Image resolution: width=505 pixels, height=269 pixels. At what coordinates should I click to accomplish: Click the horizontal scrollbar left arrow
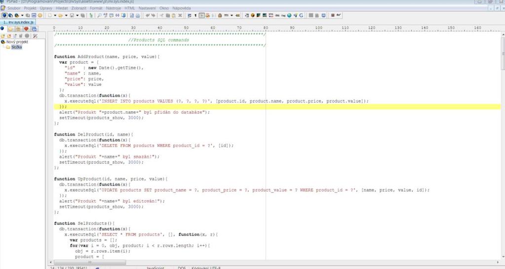click(x=50, y=262)
